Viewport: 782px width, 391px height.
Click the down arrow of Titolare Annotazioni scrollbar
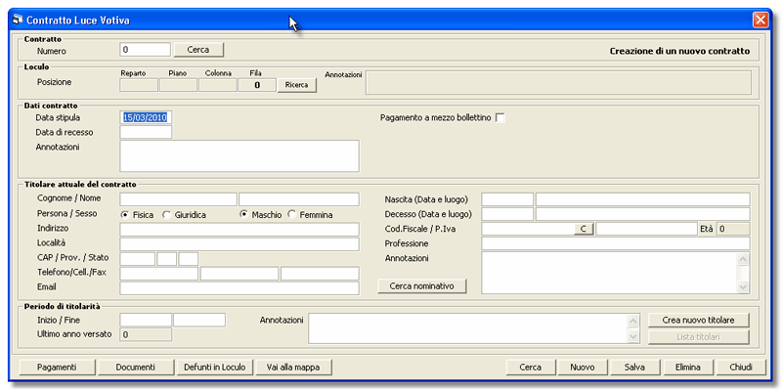743,287
